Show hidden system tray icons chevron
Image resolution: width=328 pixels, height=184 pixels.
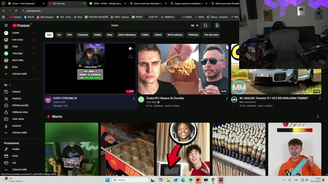tap(284, 180)
